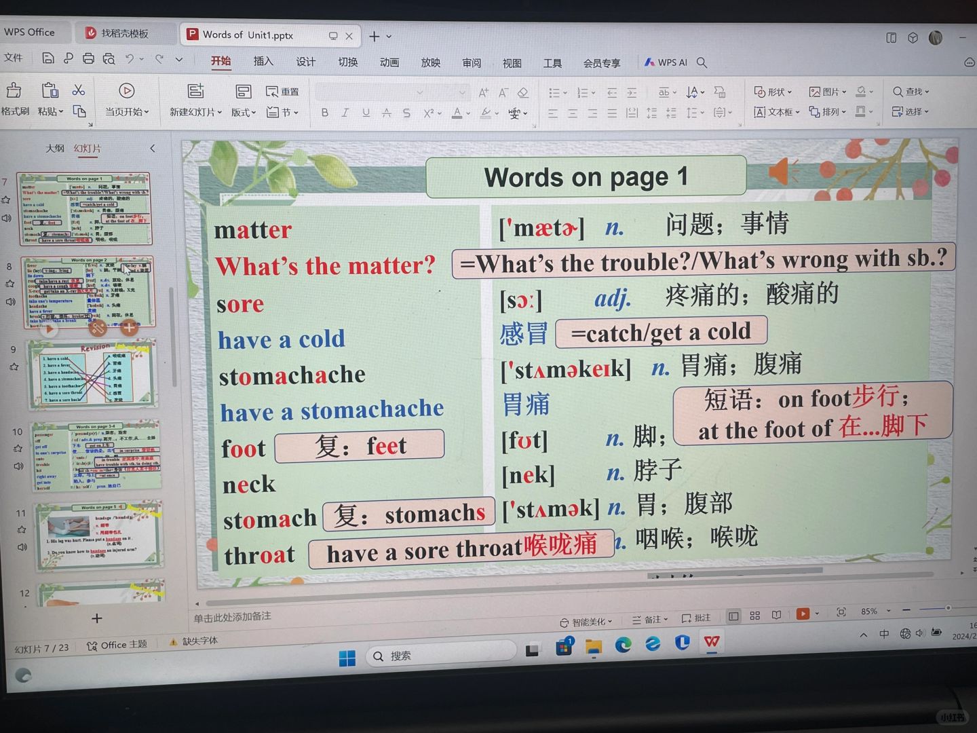Select the slide 9 Revision thumbnail
The height and width of the screenshot is (733, 977).
tap(92, 375)
